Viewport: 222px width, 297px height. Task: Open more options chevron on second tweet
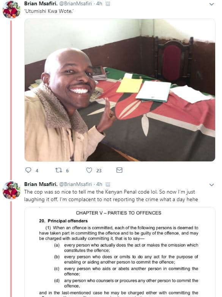pos(212,185)
